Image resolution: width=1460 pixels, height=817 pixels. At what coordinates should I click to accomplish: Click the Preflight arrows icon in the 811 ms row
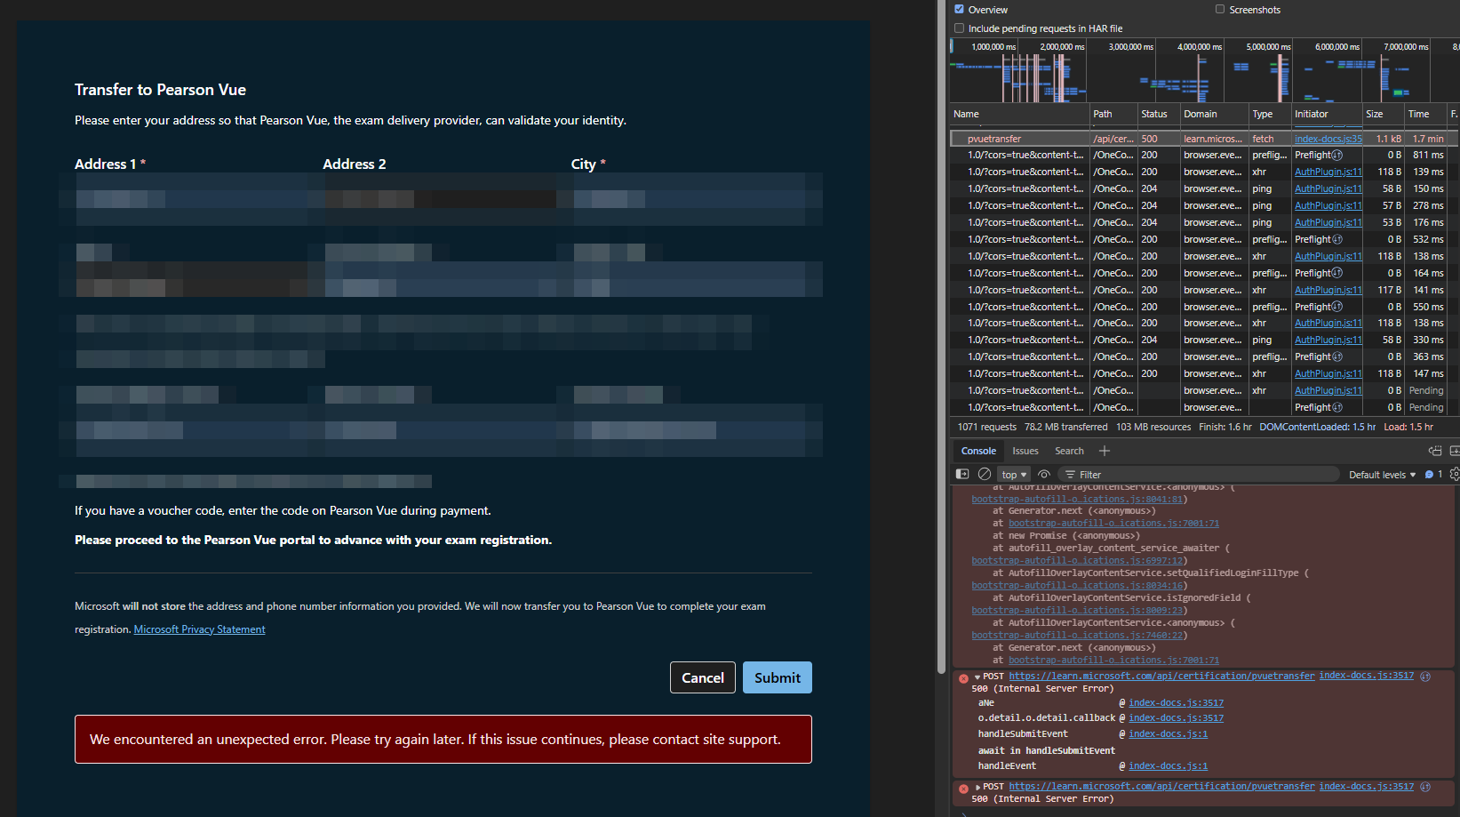[1337, 155]
